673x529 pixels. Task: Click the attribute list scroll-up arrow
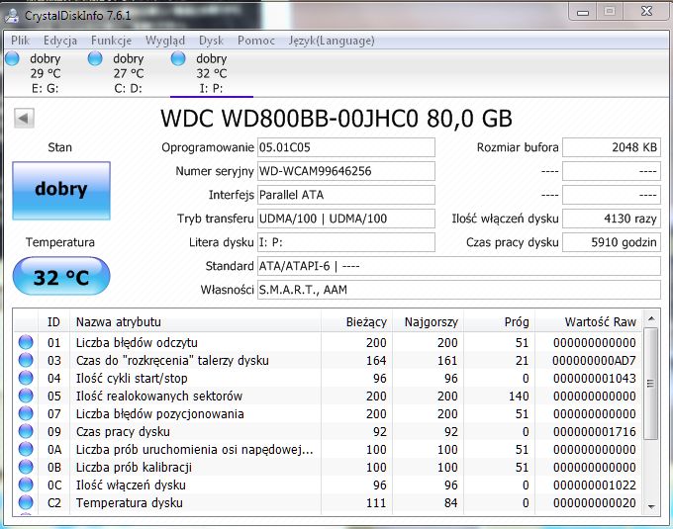tap(651, 318)
